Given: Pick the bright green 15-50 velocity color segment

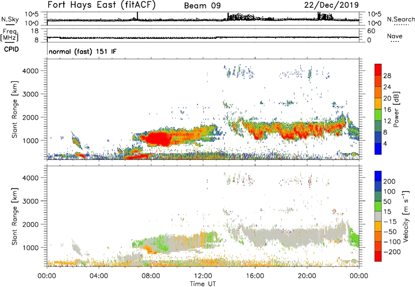Looking at the screenshot, I should point(378,206).
